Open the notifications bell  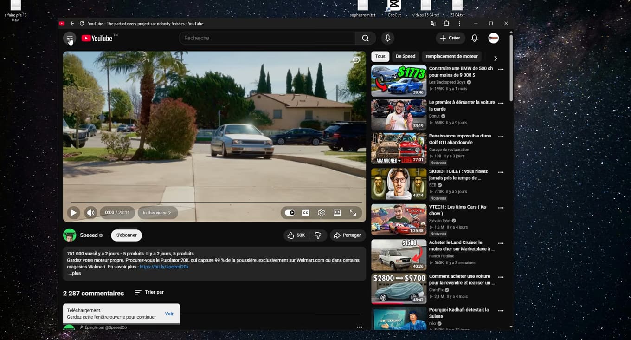click(x=474, y=38)
